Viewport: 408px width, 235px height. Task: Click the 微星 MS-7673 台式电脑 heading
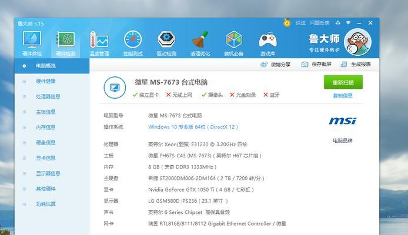[171, 82]
